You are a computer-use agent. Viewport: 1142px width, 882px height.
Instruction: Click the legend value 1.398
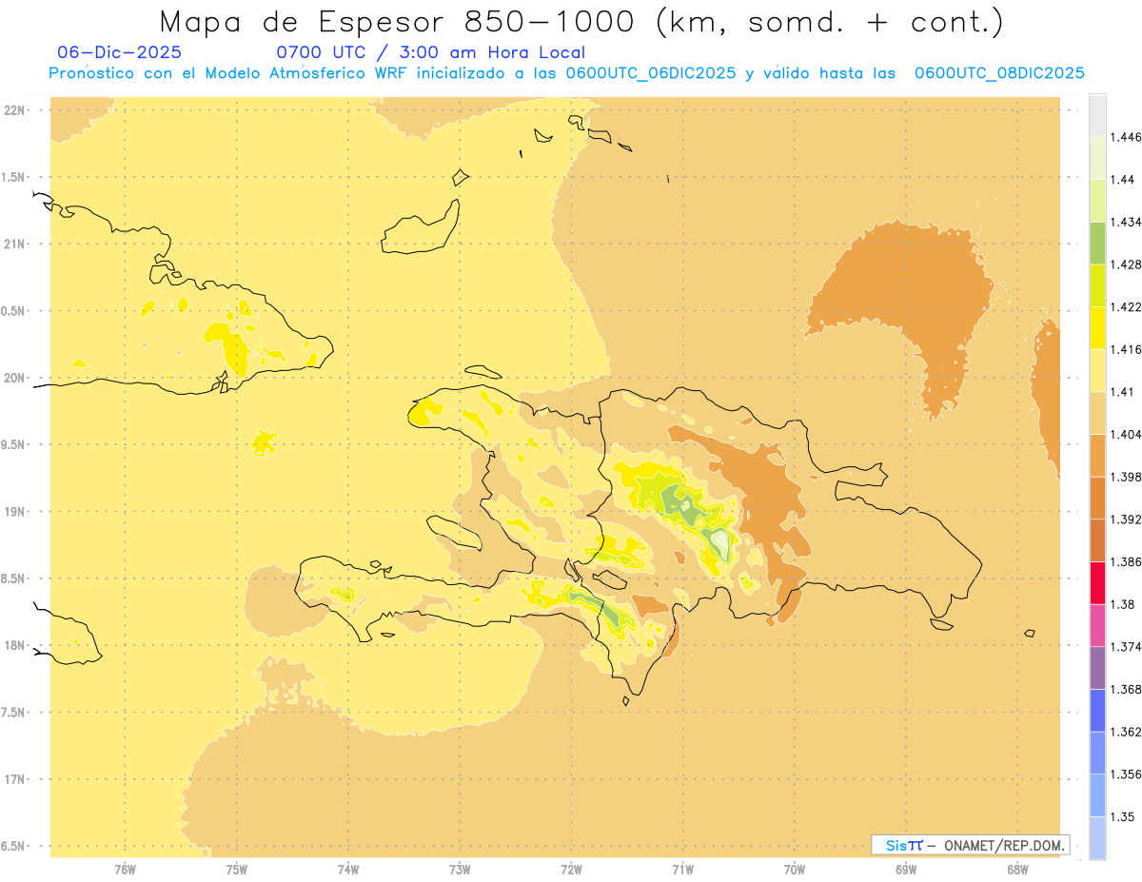(1126, 477)
